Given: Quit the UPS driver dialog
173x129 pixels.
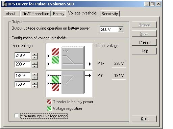Looking at the screenshot, I should (x=144, y=119).
